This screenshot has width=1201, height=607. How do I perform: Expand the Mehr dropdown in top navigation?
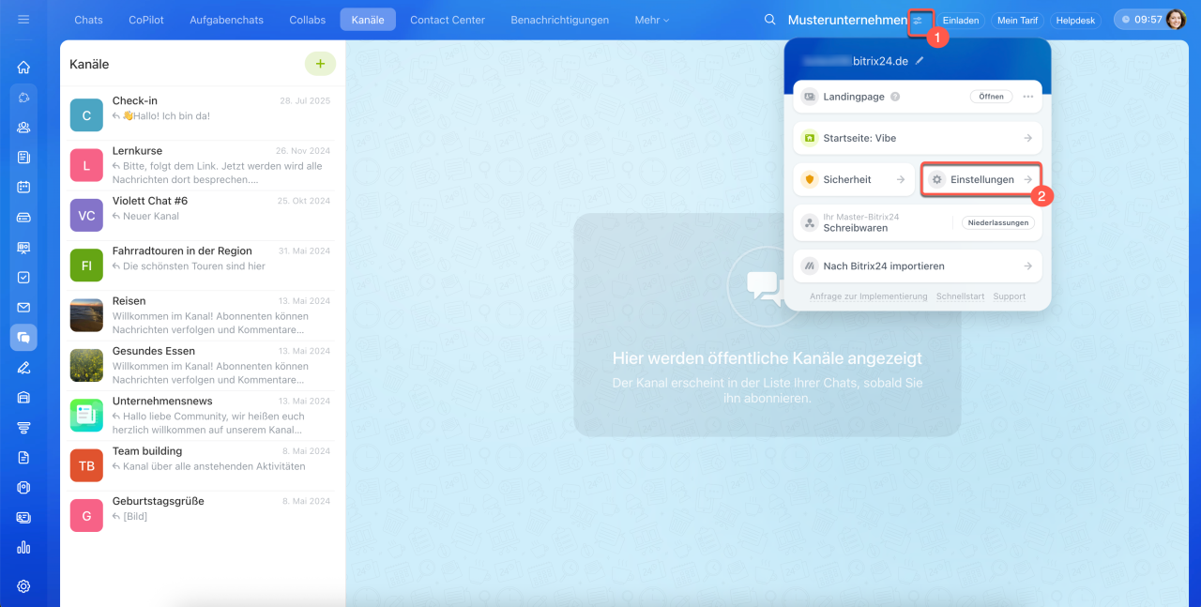pyautogui.click(x=652, y=20)
